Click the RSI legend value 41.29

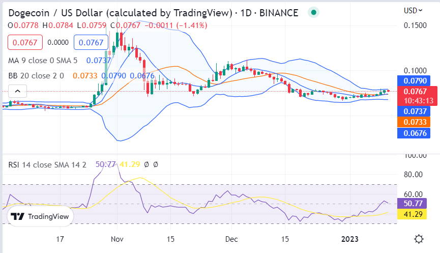(x=130, y=164)
